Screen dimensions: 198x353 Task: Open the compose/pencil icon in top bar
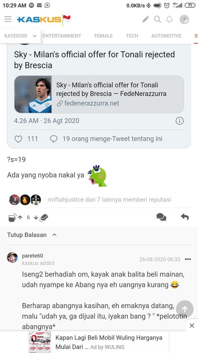pos(145,20)
